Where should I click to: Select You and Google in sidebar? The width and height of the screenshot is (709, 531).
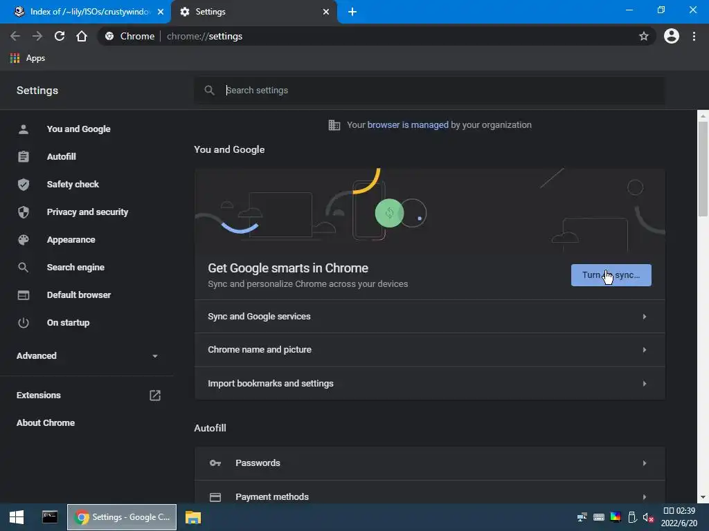[x=79, y=129]
